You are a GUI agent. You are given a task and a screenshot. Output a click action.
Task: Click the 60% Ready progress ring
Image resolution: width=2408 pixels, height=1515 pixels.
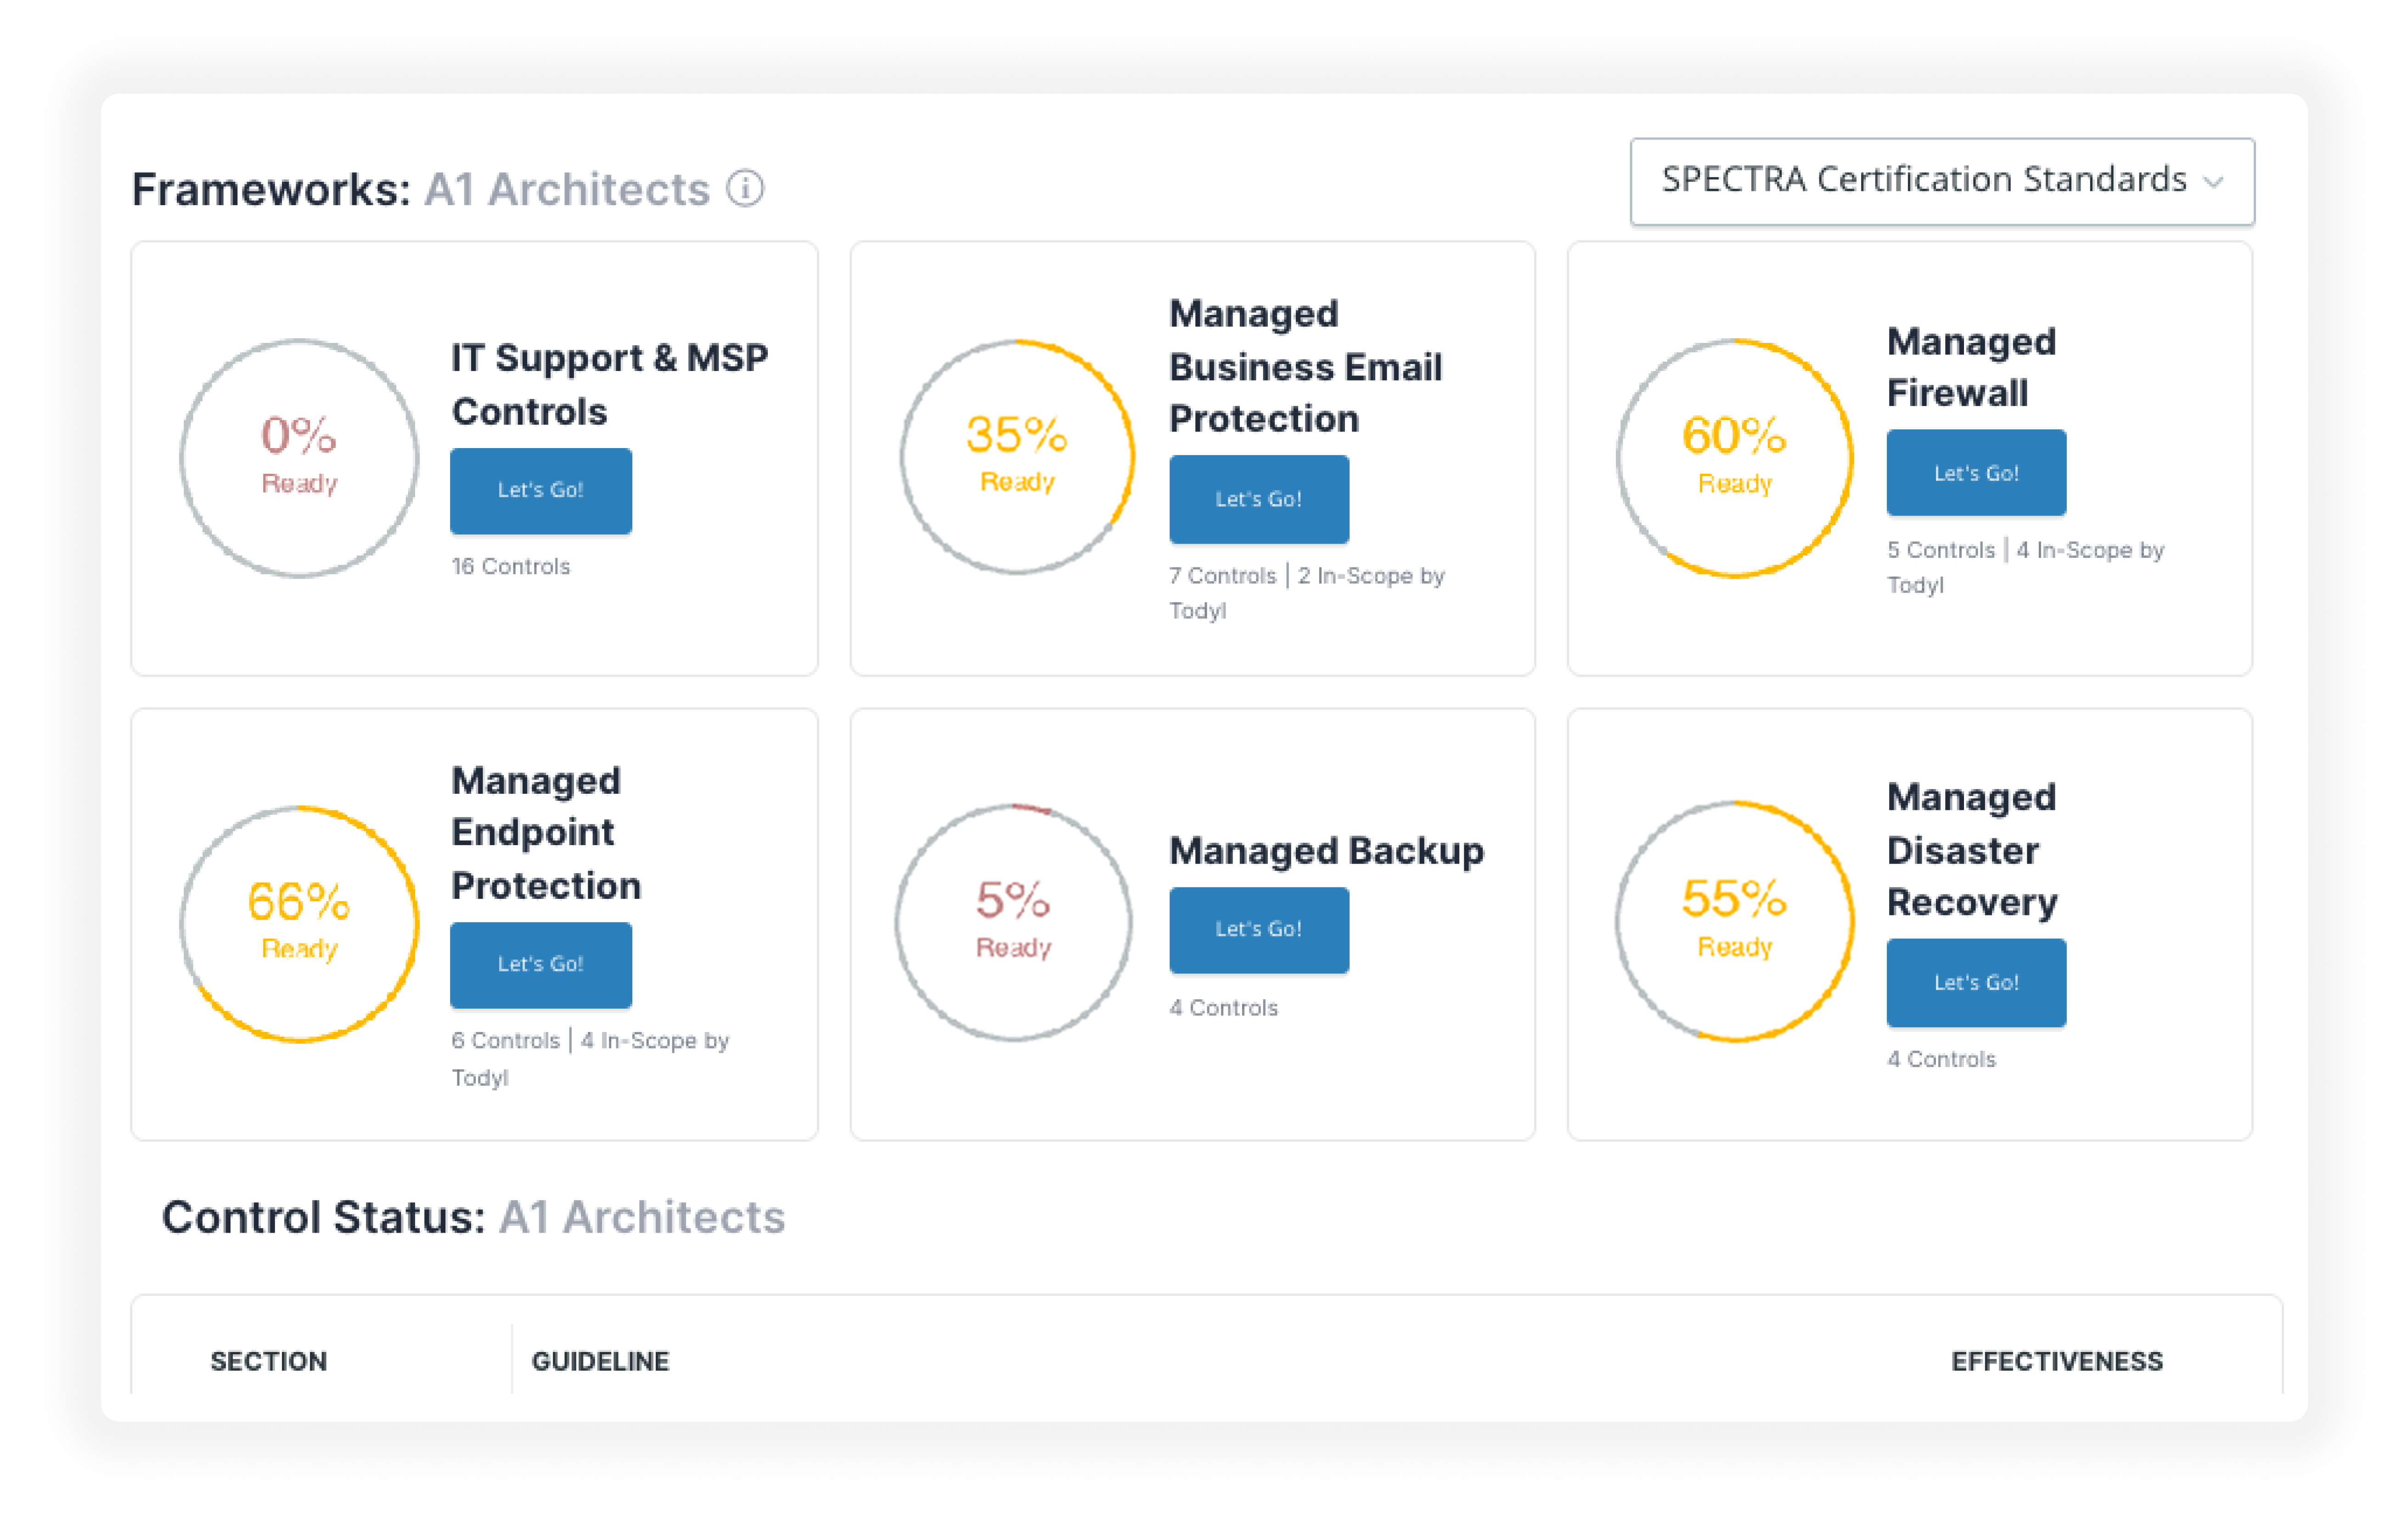[1735, 458]
